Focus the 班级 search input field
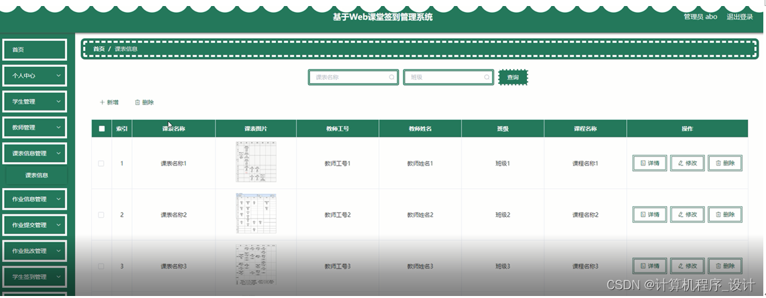 click(x=449, y=77)
